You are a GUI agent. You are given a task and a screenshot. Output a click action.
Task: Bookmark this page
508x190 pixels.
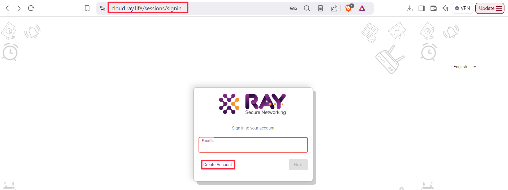pyautogui.click(x=87, y=8)
